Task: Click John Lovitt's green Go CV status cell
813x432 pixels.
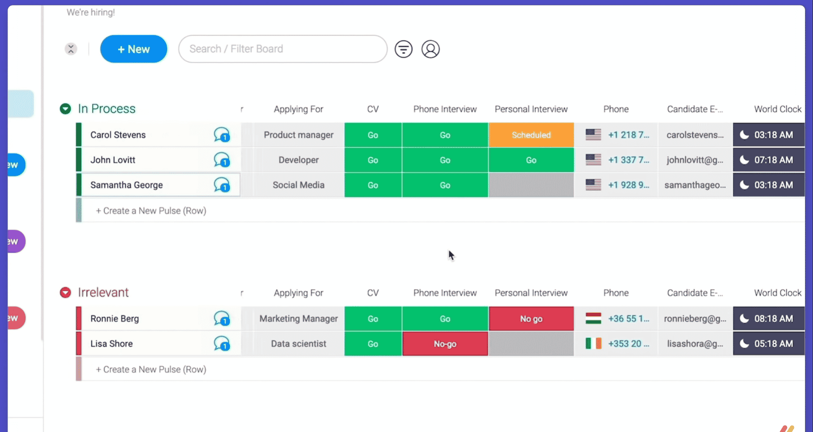Action: pyautogui.click(x=373, y=160)
